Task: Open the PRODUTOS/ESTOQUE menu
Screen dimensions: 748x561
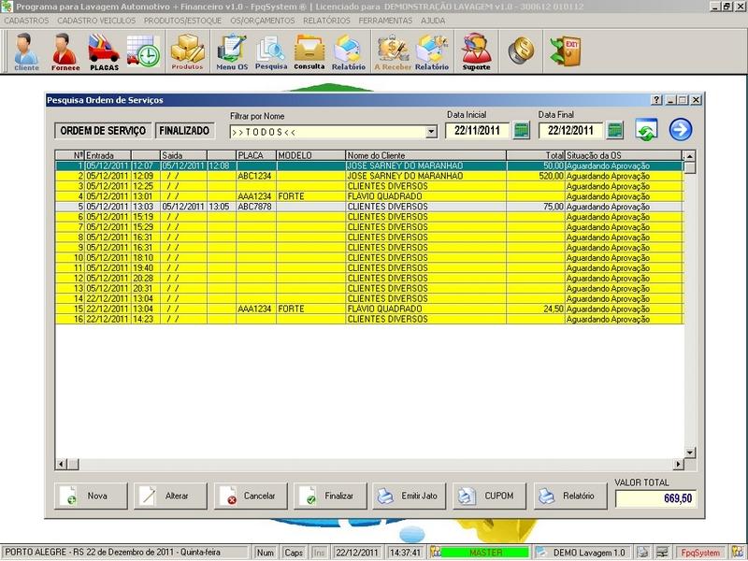Action: pos(182,21)
